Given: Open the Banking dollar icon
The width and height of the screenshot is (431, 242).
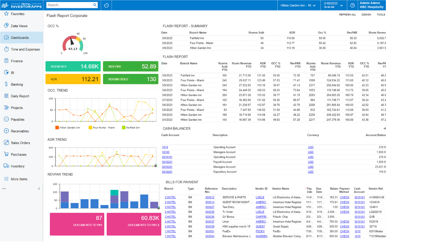Looking at the screenshot, I should tap(6, 84).
